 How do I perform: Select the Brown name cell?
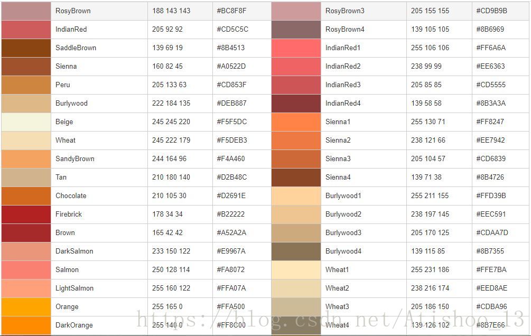click(99, 232)
